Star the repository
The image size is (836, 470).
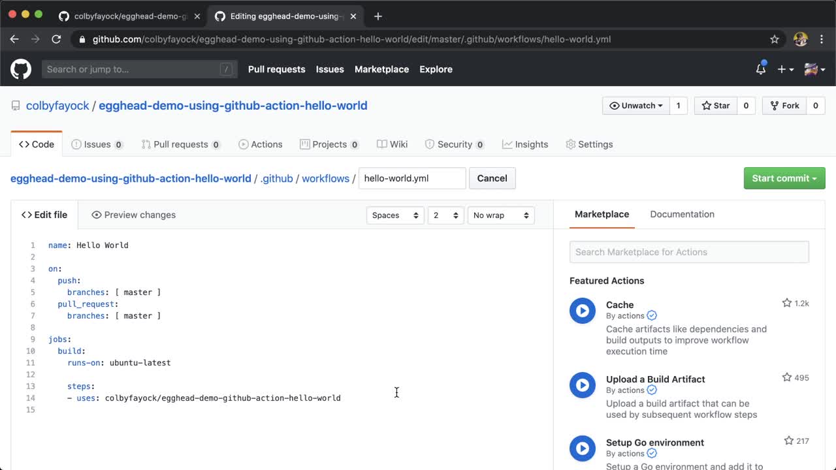tap(716, 106)
